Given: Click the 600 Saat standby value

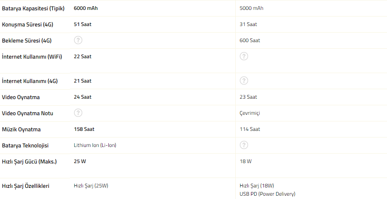Looking at the screenshot, I should [250, 40].
